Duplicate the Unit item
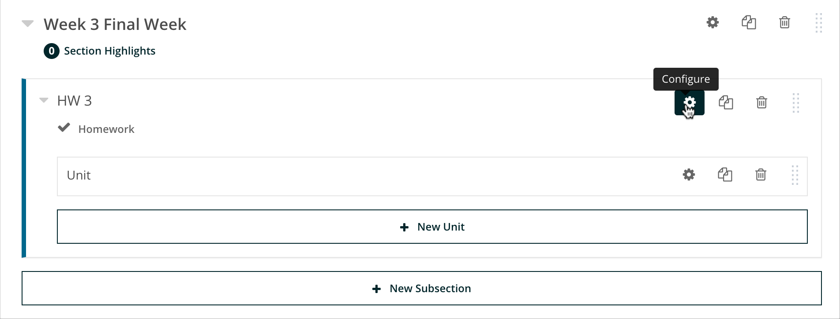The height and width of the screenshot is (319, 840). (x=725, y=175)
